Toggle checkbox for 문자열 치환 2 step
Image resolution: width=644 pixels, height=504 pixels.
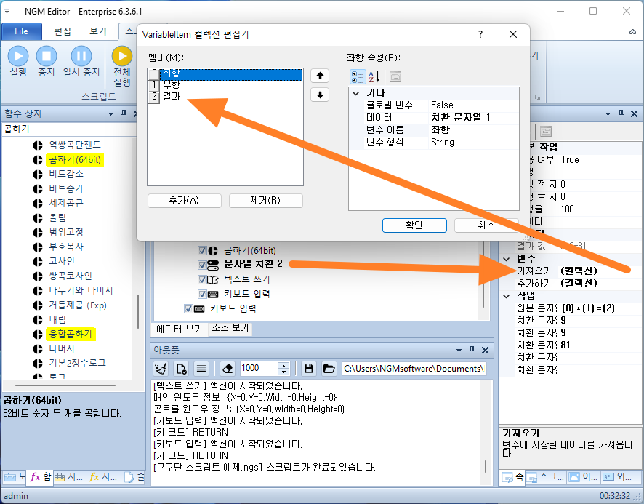click(202, 265)
